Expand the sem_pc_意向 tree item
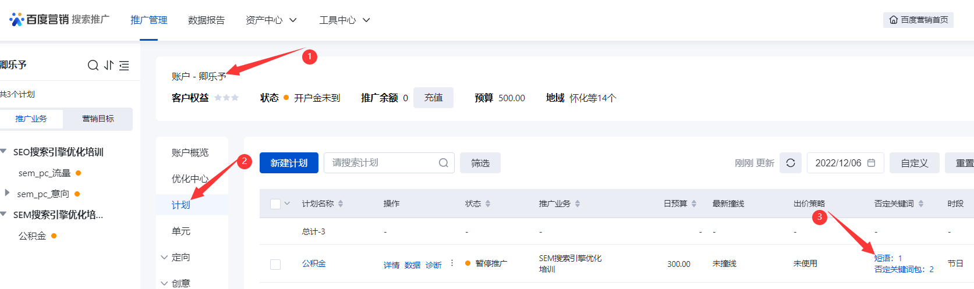974x289 pixels. [x=7, y=192]
